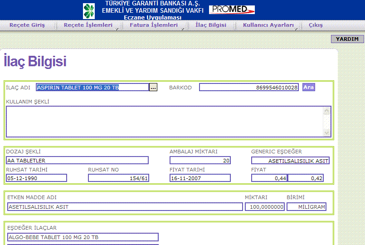Click the Dozaj Şekli field
The height and width of the screenshot is (245, 365).
pos(77,160)
